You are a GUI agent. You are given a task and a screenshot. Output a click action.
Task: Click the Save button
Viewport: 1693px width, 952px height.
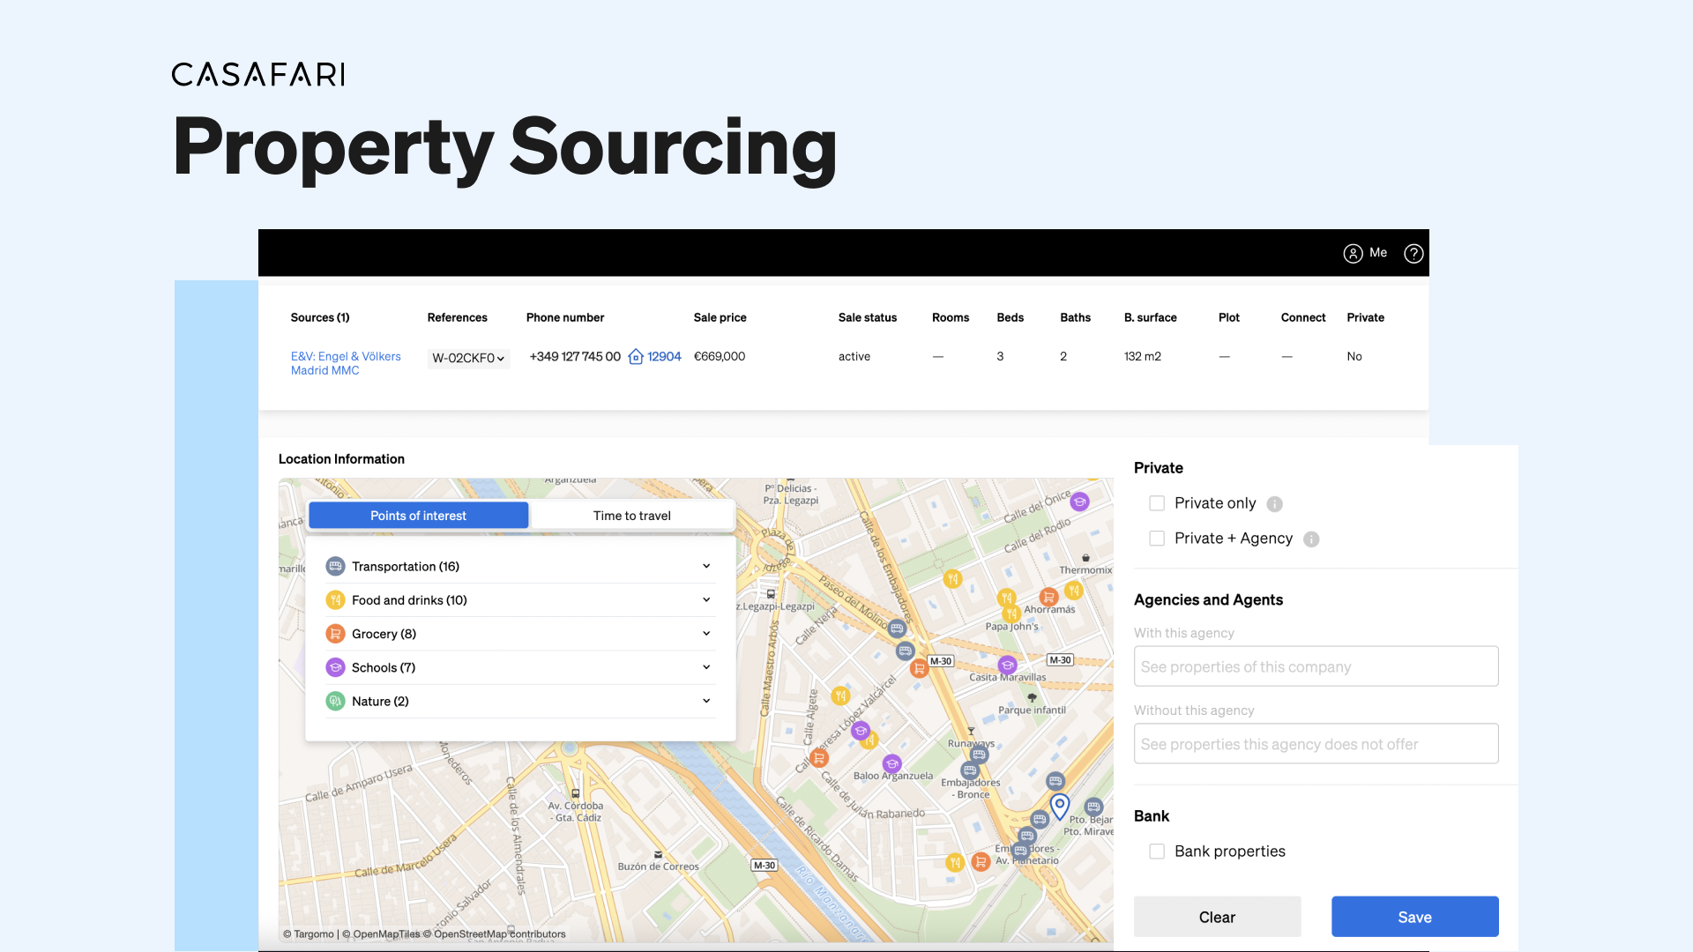1414,917
